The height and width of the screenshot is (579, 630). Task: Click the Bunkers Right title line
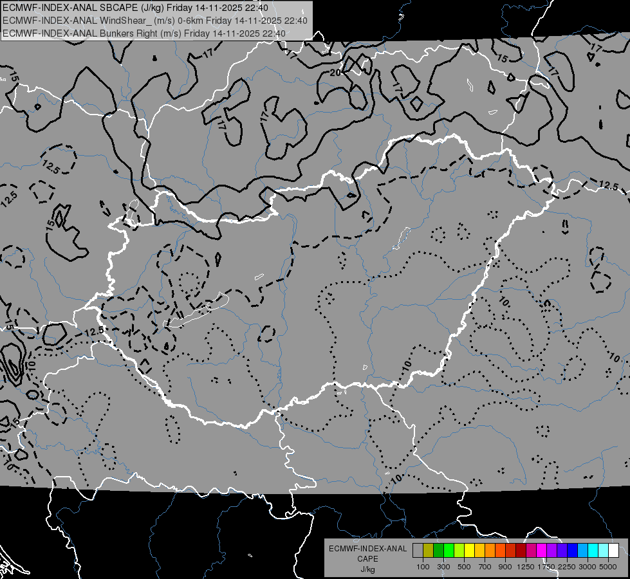click(x=144, y=33)
